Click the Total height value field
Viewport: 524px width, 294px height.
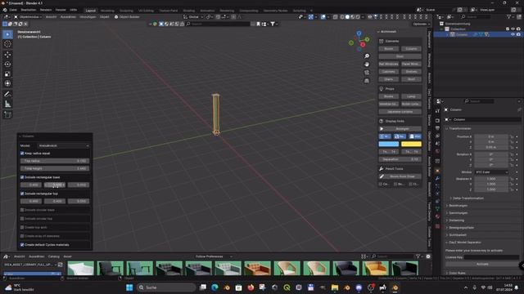point(55,169)
